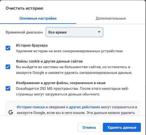
Task: Click the Отмена button
Action: [89, 127]
